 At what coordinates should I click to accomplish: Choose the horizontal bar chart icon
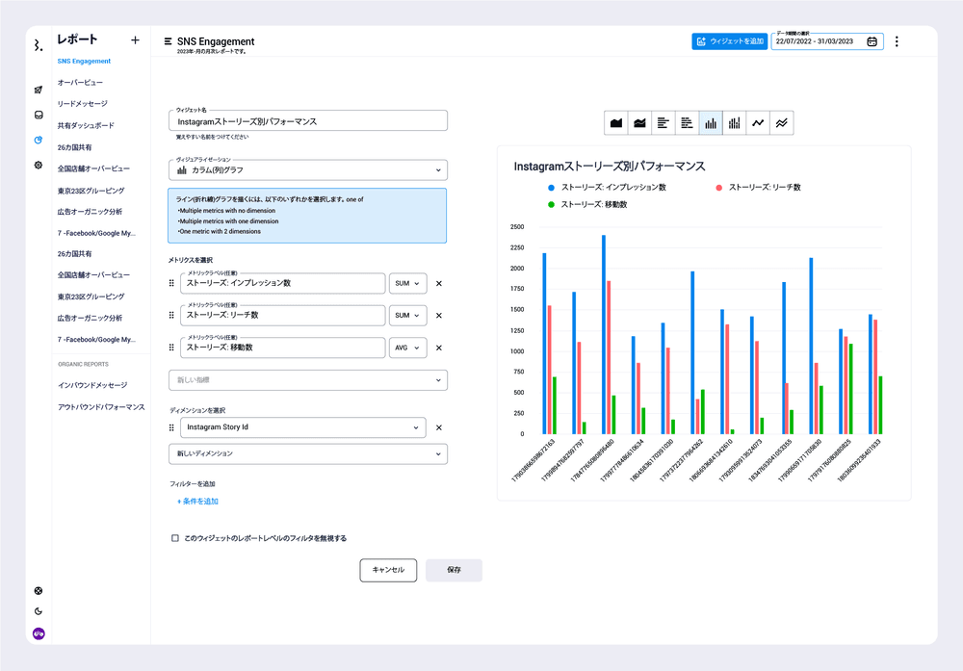pos(664,123)
